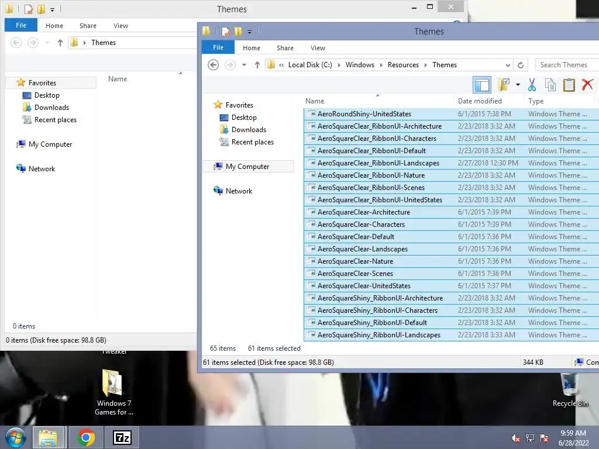Click the Cut scissors icon in toolbar
The image size is (599, 449).
tap(532, 85)
